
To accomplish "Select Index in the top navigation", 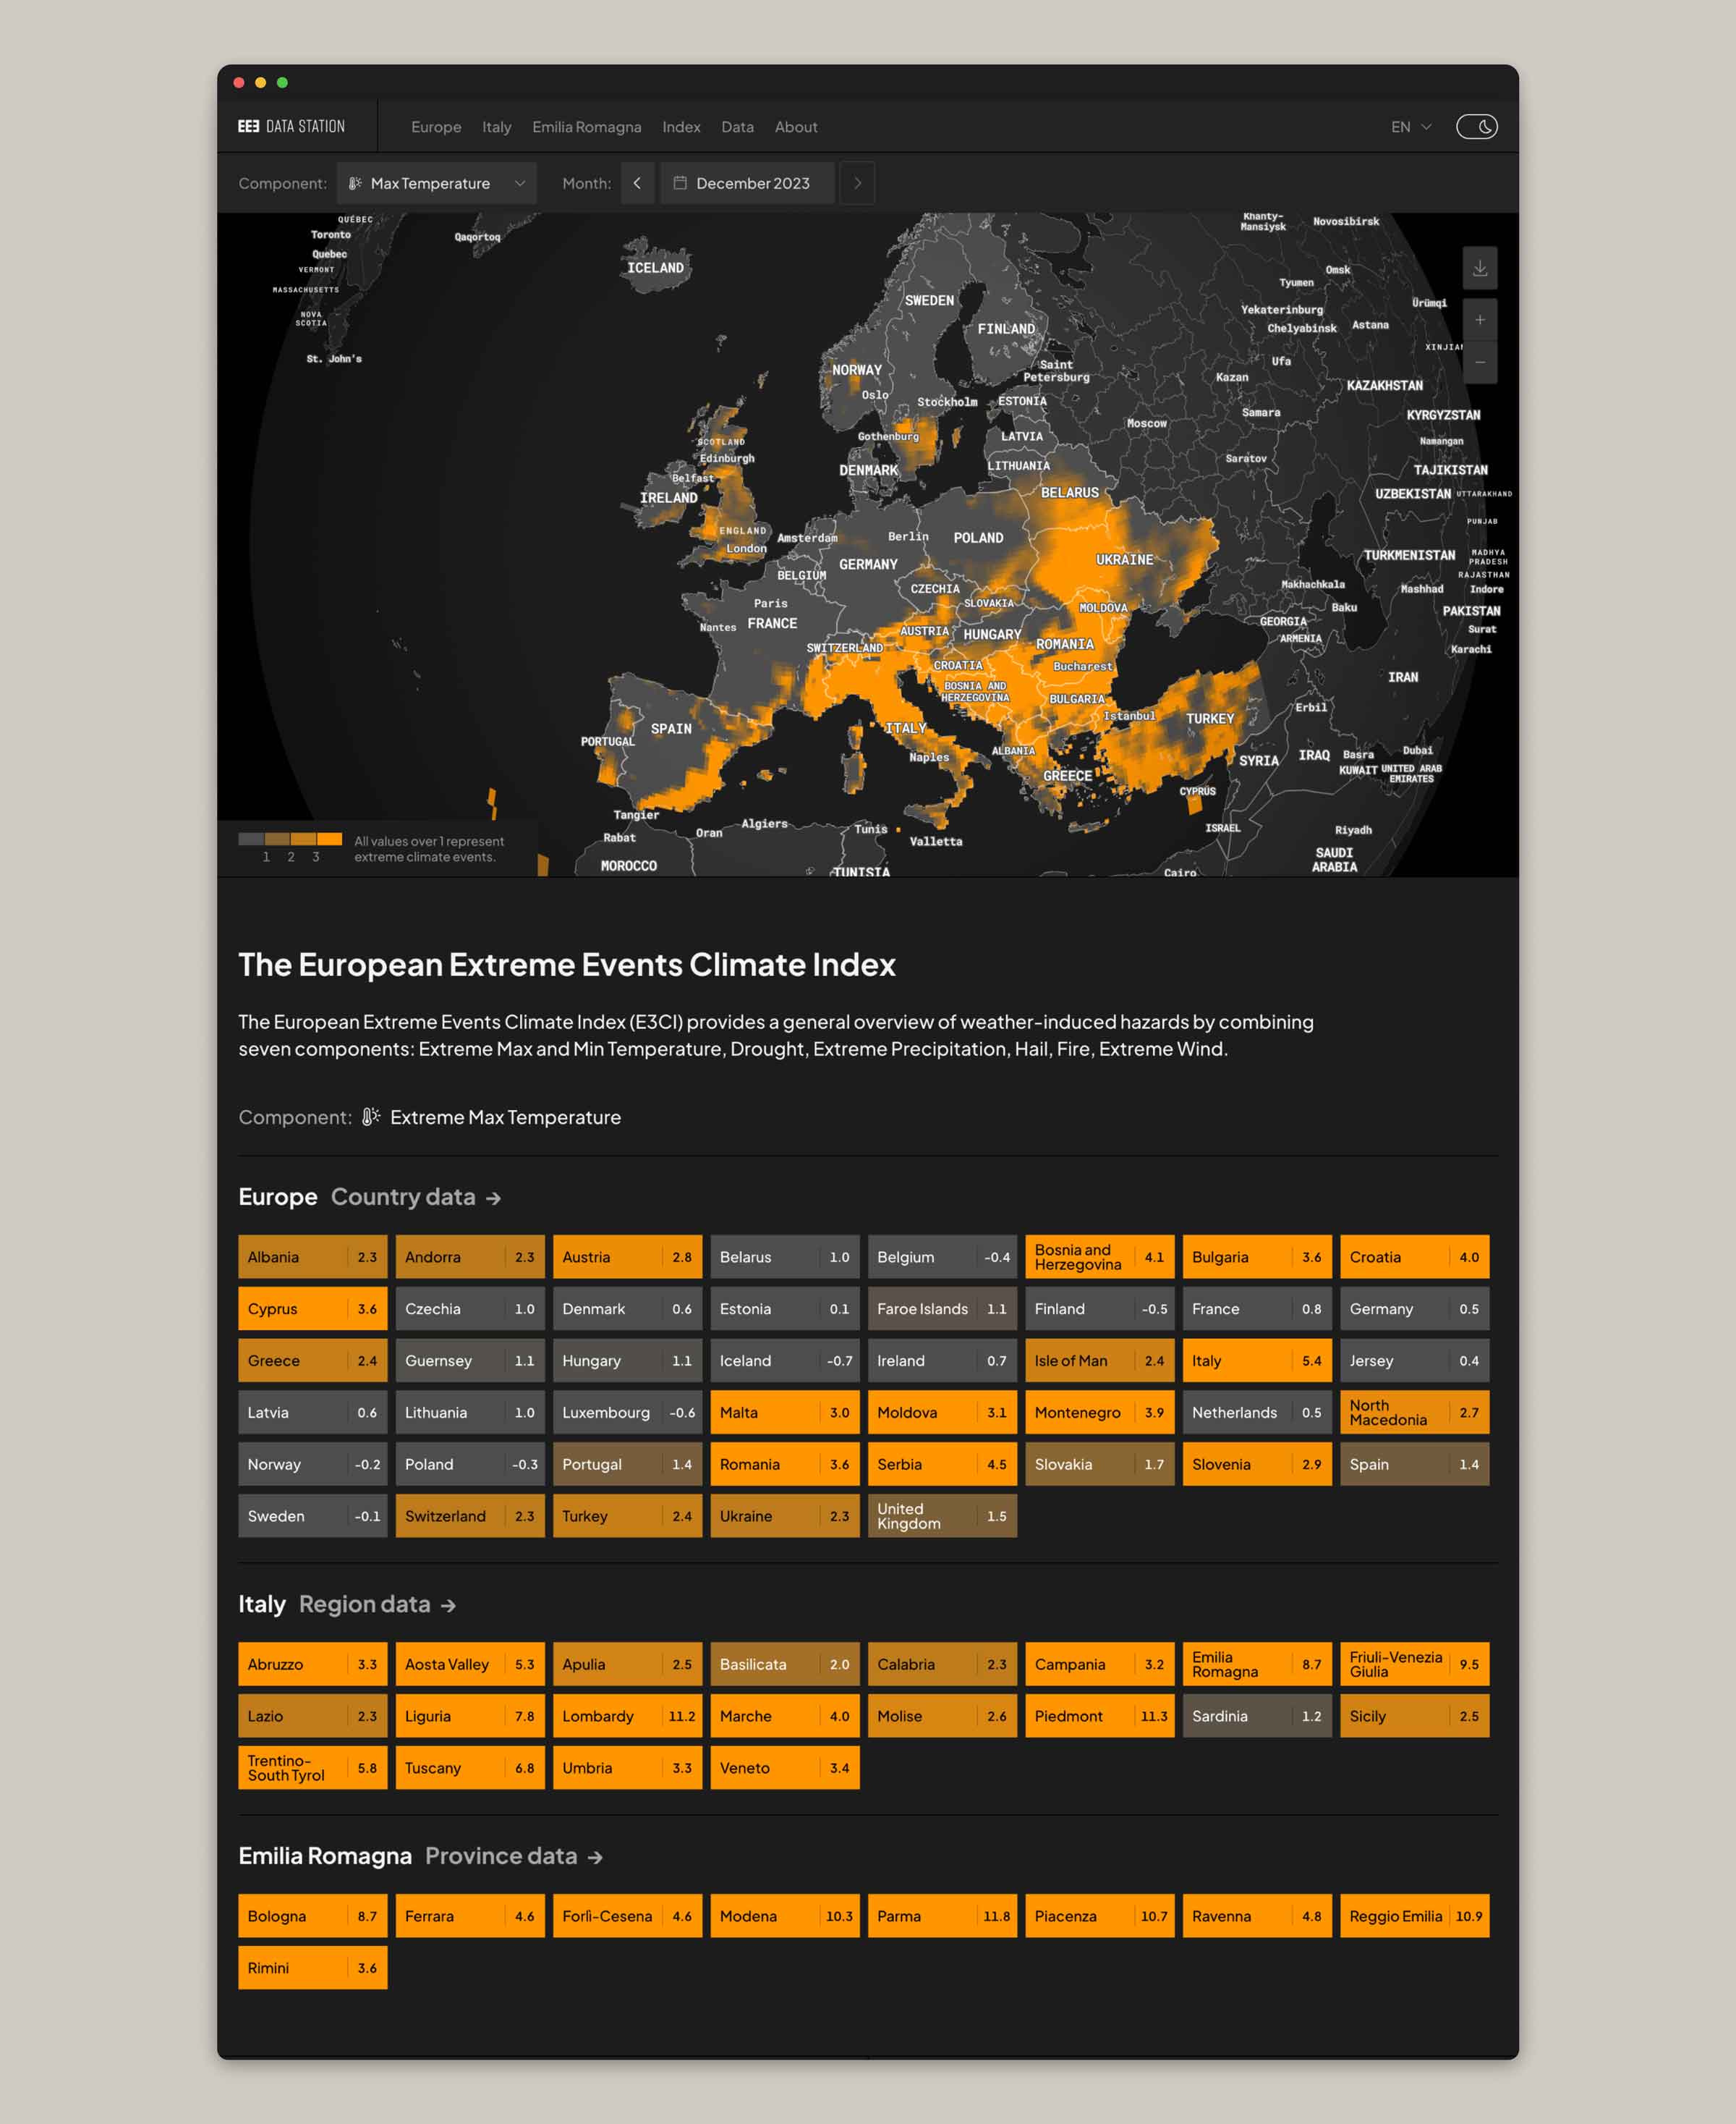I will [681, 127].
